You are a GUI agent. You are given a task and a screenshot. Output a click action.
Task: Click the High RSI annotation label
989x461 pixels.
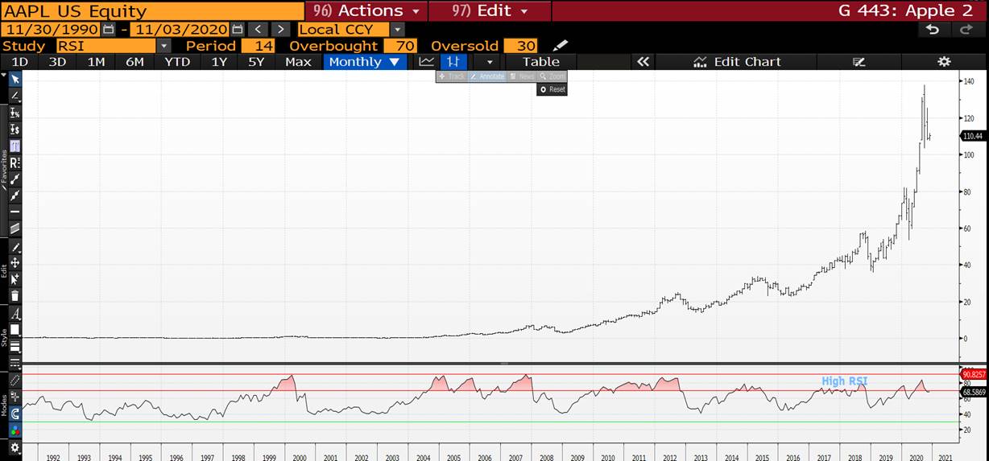(x=844, y=381)
